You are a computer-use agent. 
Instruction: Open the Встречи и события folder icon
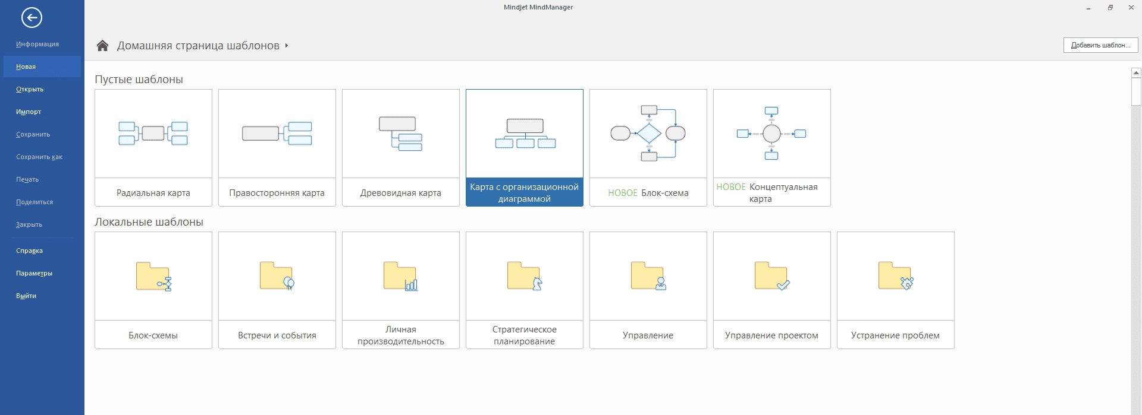(277, 276)
